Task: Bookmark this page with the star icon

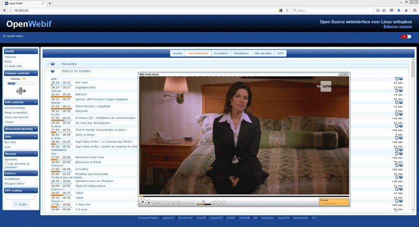Action: click(x=378, y=10)
